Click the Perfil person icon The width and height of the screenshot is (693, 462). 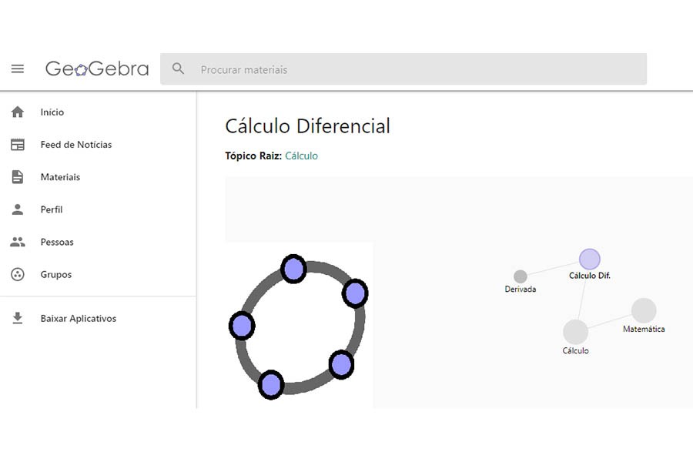[x=18, y=209]
